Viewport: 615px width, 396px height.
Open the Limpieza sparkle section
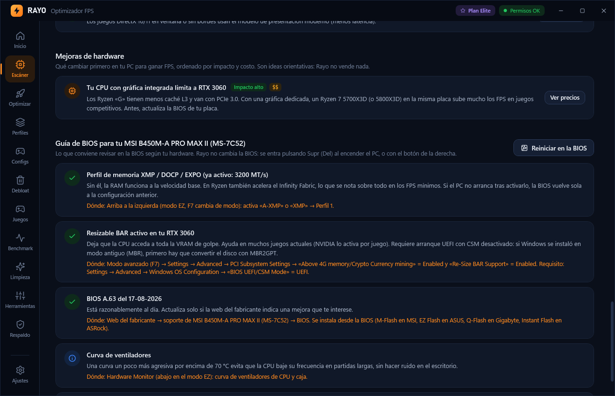20,271
